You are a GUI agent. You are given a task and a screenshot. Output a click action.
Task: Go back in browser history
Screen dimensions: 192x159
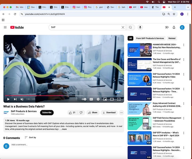tap(3, 14)
